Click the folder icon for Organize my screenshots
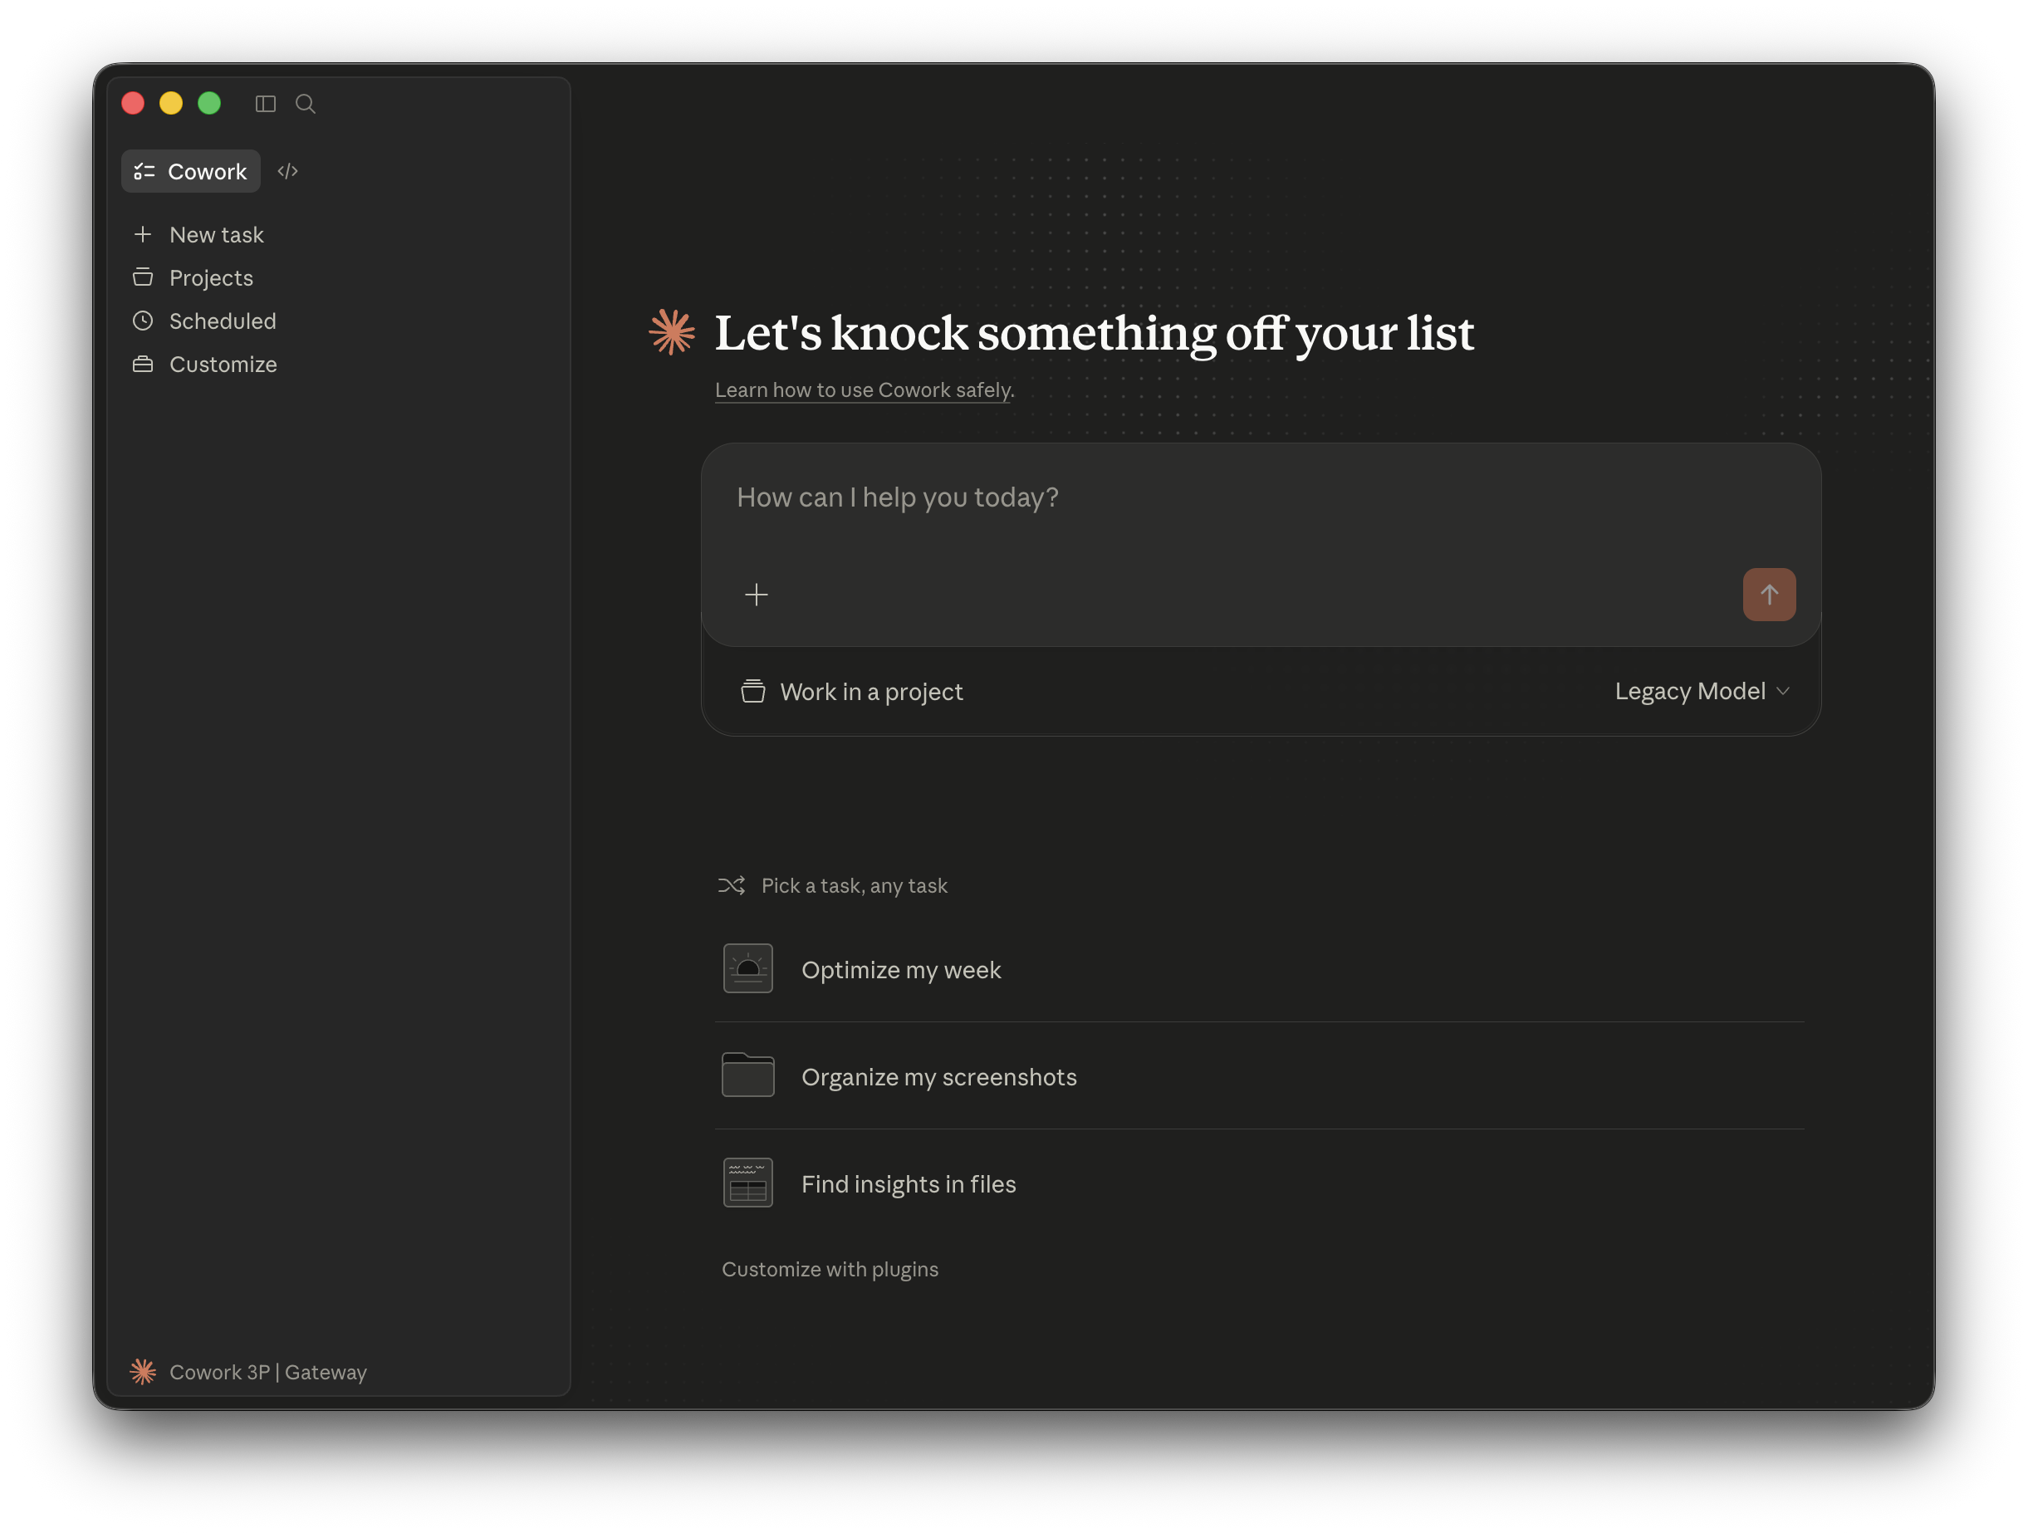Image resolution: width=2028 pixels, height=1533 pixels. coord(748,1075)
